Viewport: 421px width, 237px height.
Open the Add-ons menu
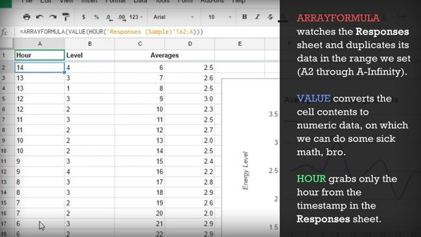[x=212, y=1]
